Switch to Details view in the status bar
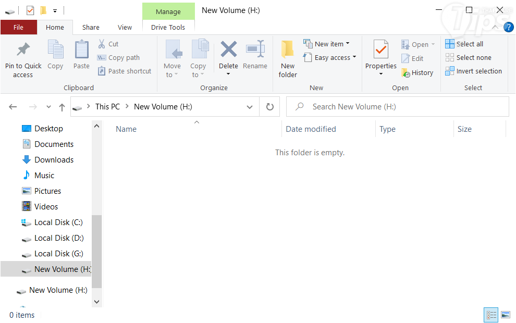This screenshot has height=323, width=516. click(x=492, y=315)
